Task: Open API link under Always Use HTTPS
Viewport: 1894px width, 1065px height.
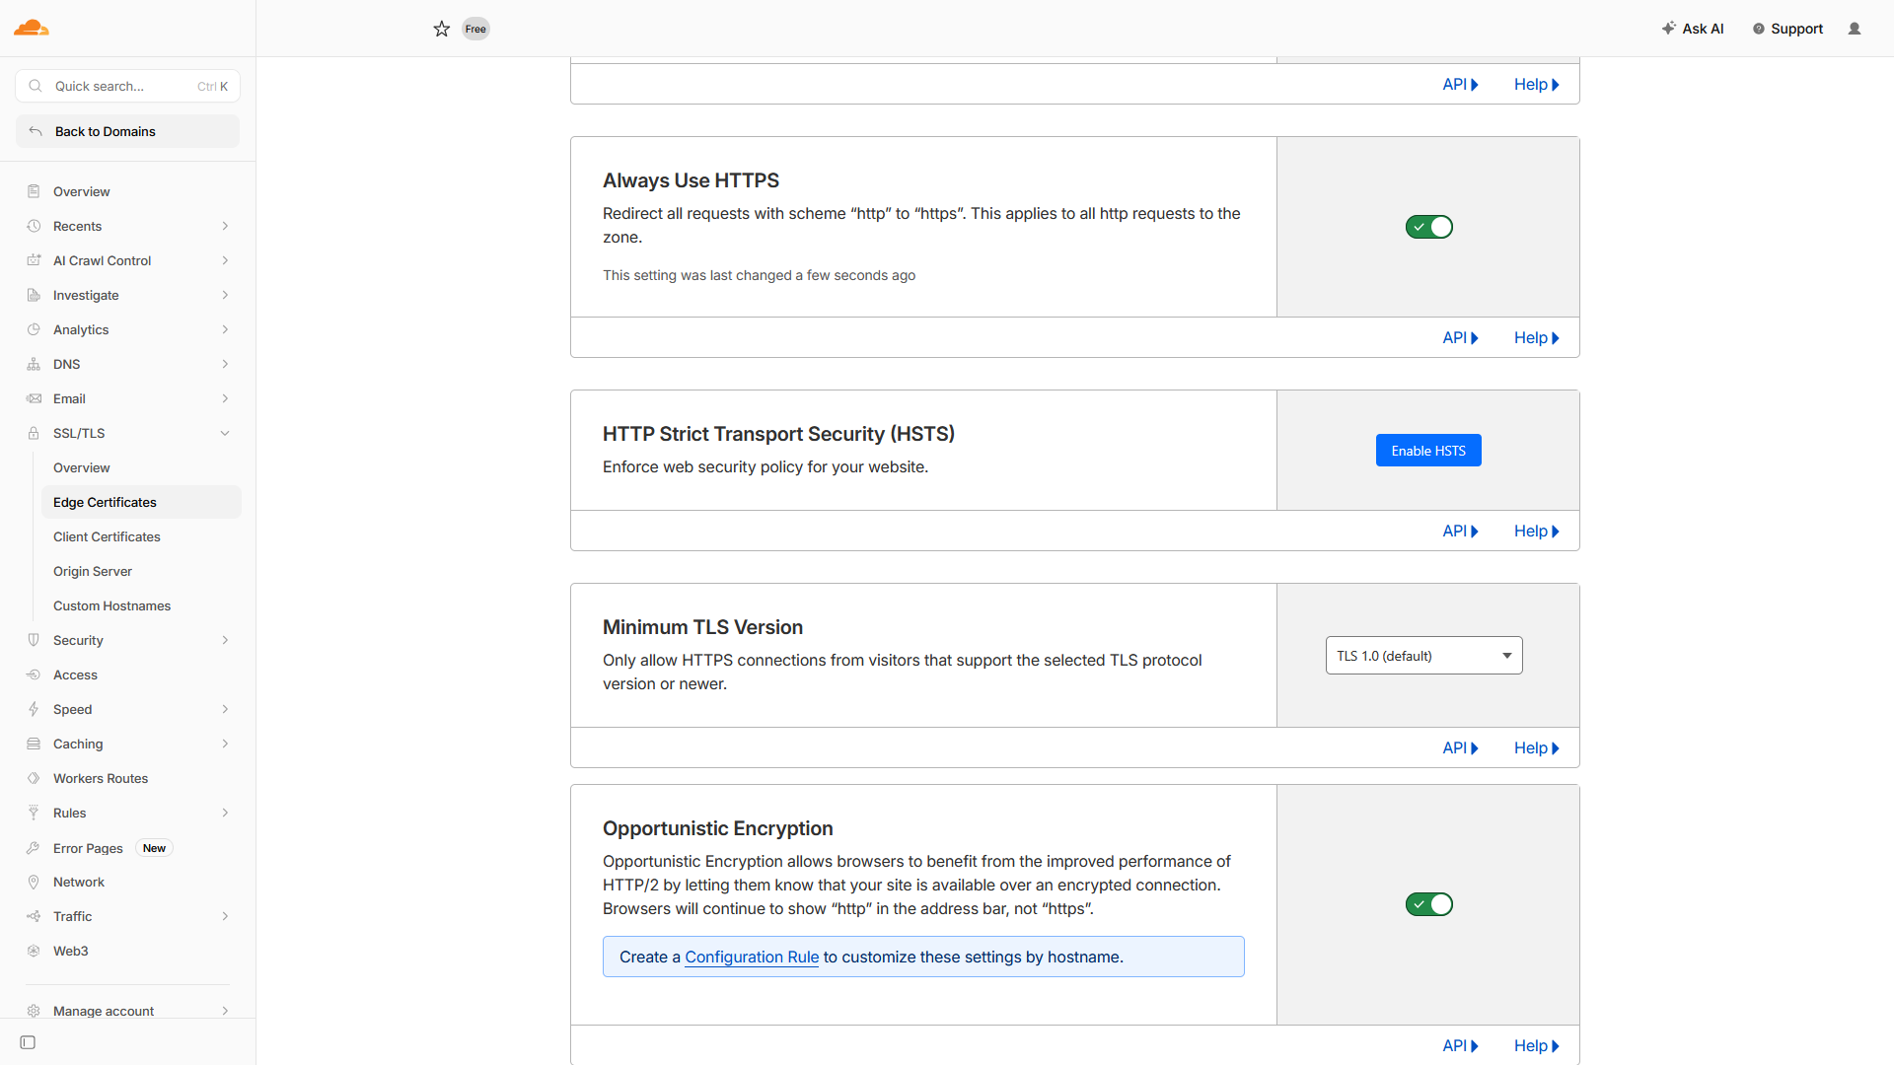Action: point(1460,337)
